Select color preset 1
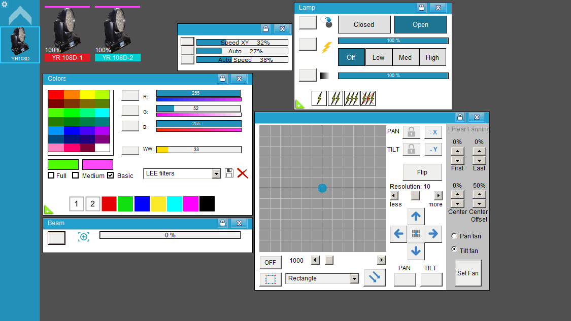Image resolution: width=571 pixels, height=321 pixels. [x=77, y=204]
